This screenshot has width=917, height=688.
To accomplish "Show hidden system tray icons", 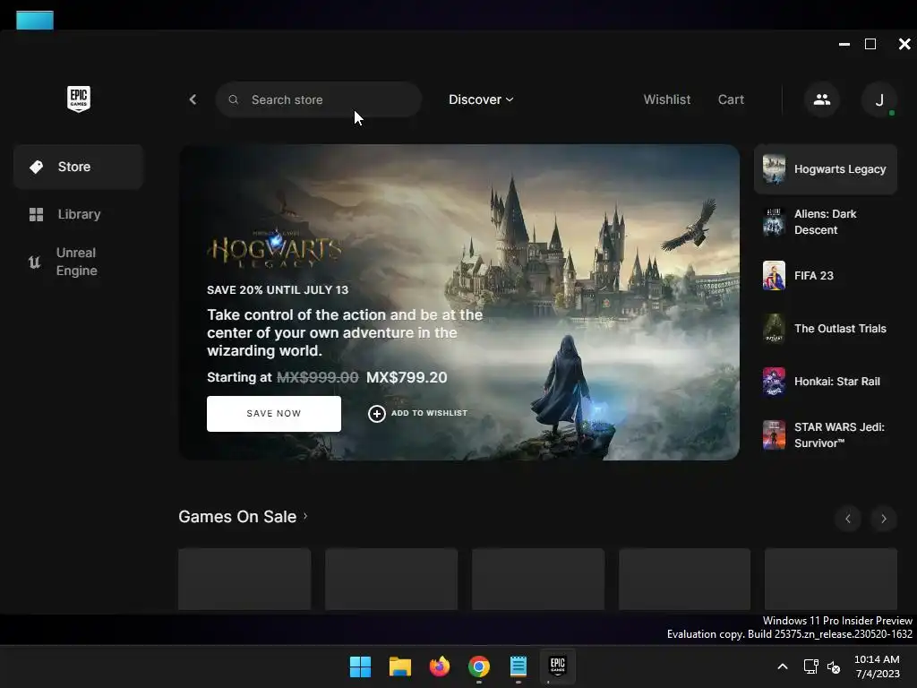I will tap(783, 666).
